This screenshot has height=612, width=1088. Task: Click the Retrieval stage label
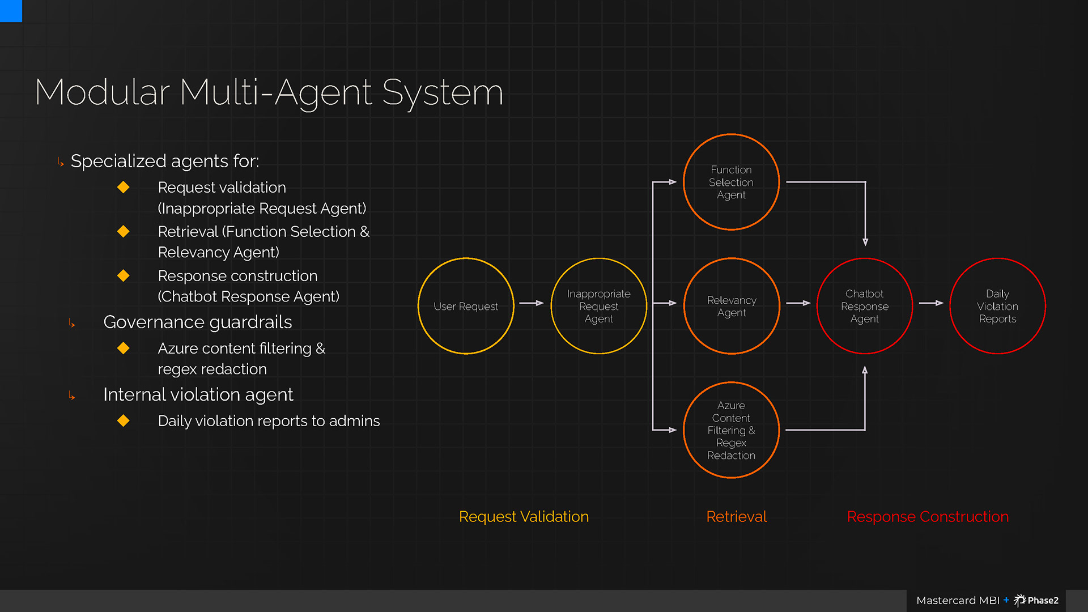pos(737,517)
